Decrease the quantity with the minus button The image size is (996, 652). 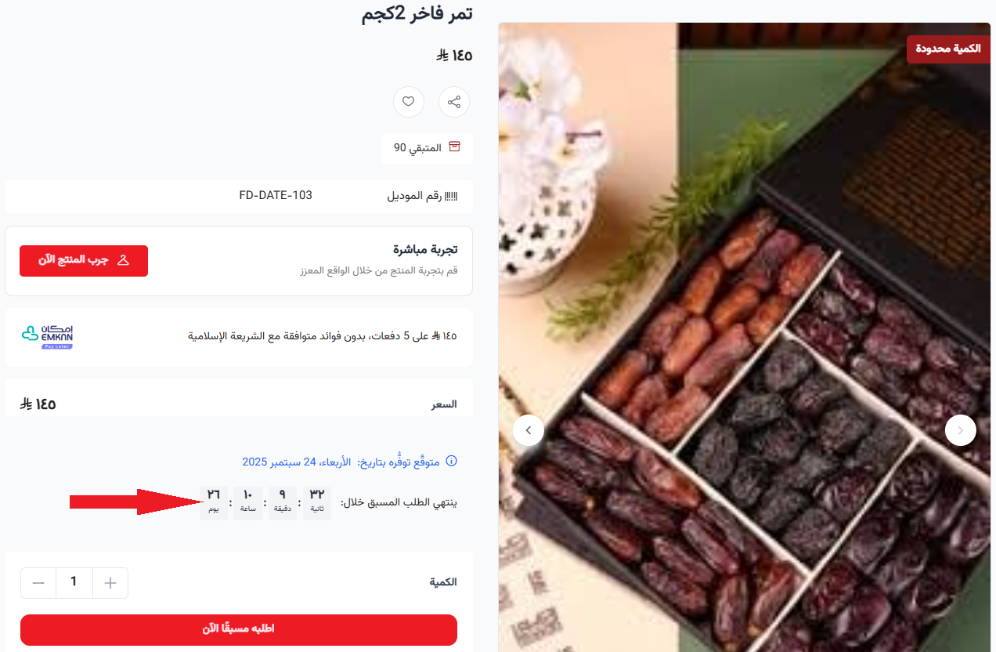tap(38, 583)
